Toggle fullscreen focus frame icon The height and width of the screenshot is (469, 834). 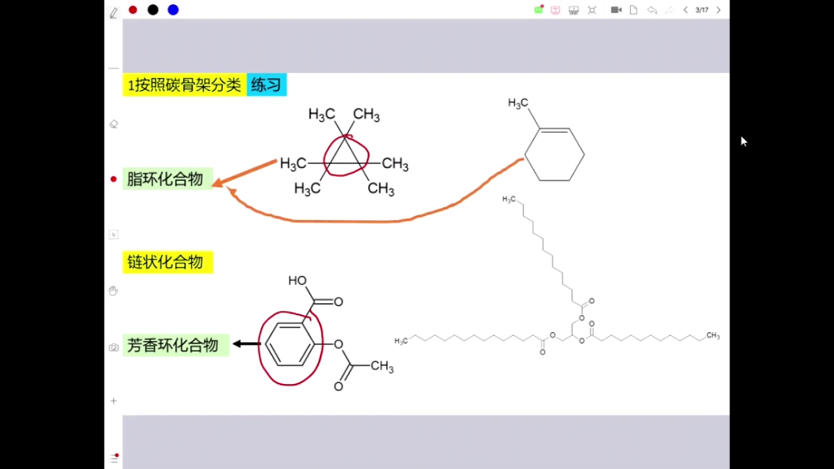point(592,10)
